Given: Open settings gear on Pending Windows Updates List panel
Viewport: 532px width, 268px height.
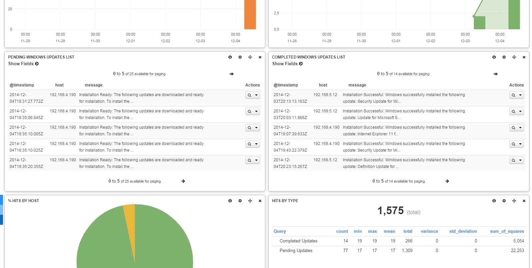Looking at the screenshot, I should click(x=240, y=57).
